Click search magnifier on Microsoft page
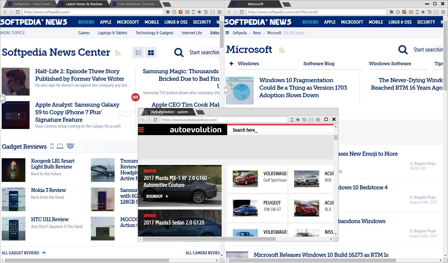The height and width of the screenshot is (263, 448). click(403, 50)
